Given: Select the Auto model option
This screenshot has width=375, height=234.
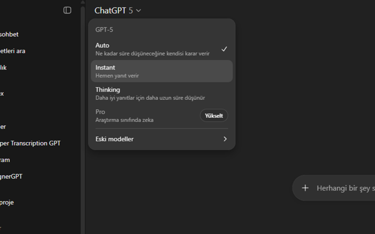Looking at the screenshot, I should (152, 49).
